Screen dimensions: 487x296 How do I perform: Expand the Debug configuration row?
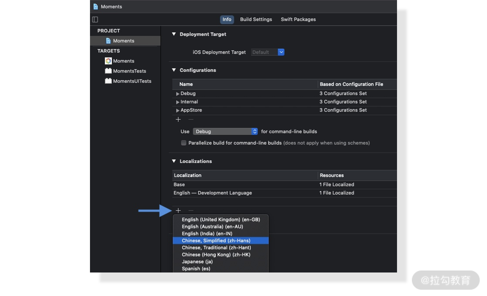(x=178, y=94)
